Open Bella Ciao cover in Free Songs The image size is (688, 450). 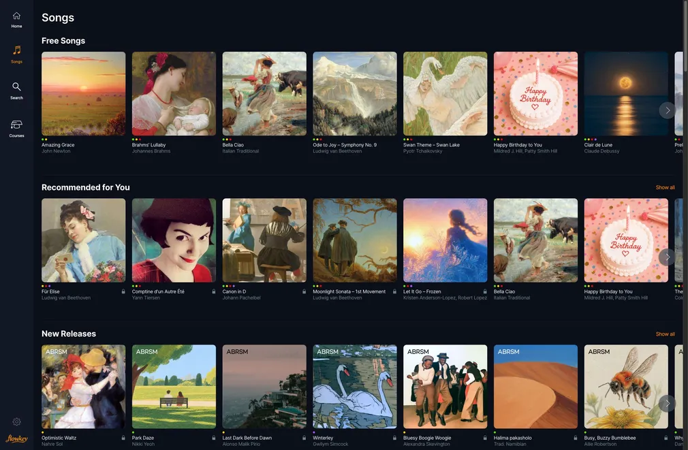pyautogui.click(x=264, y=93)
